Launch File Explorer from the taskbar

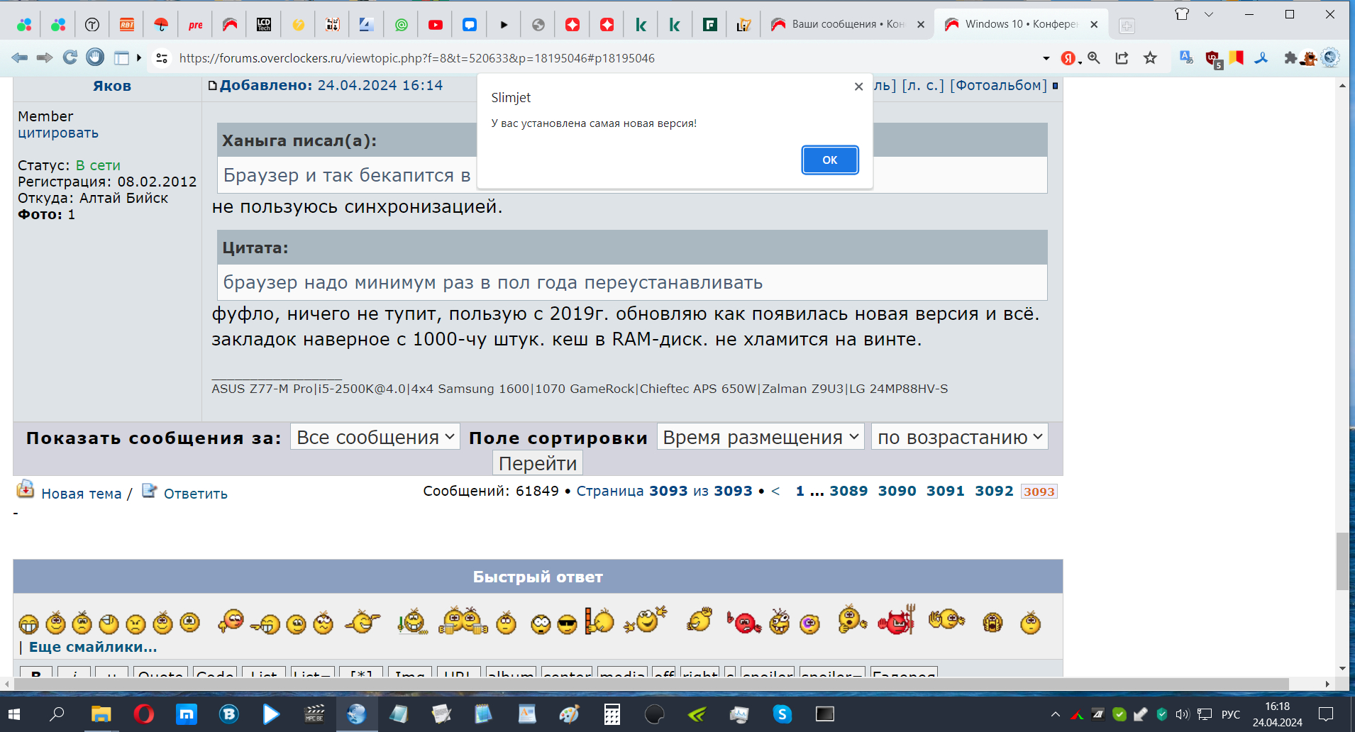101,714
